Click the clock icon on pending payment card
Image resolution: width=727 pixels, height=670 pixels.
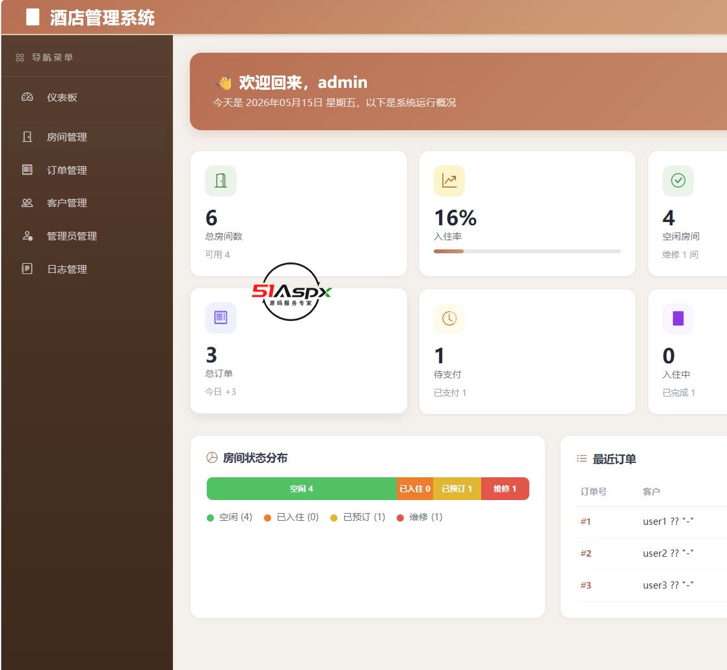point(449,318)
